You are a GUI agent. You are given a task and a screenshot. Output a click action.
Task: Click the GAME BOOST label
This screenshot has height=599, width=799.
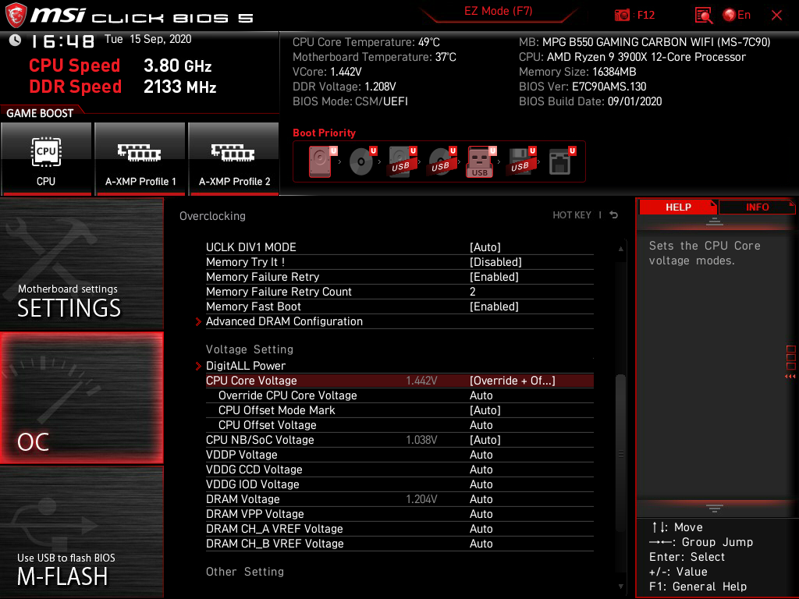pos(40,113)
